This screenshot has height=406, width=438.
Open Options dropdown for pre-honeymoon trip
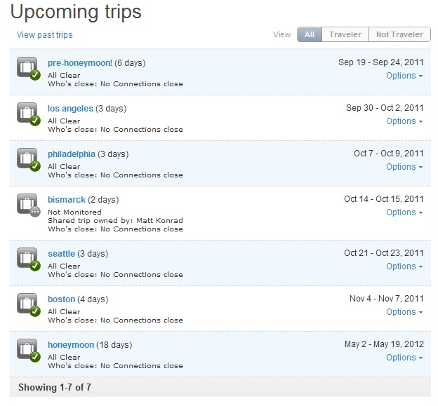[x=404, y=76]
